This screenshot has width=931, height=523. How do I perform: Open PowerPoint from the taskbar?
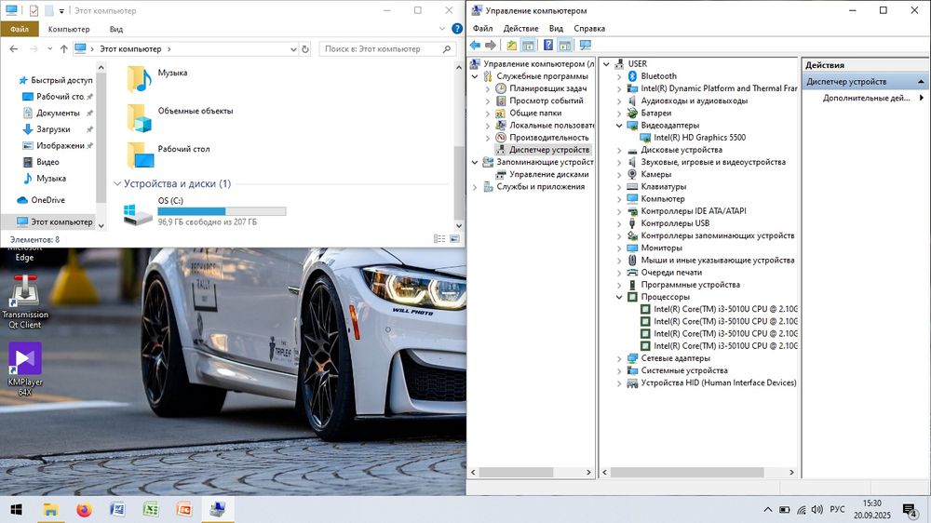tap(184, 509)
